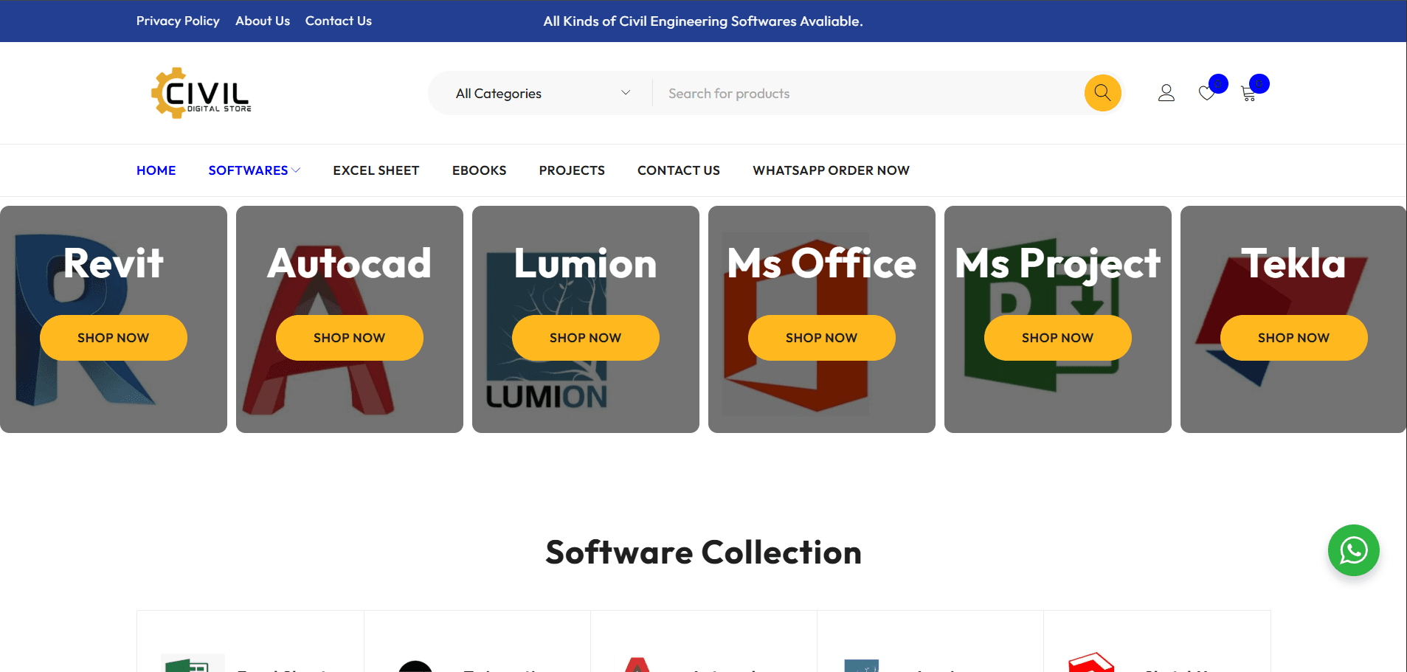Click the Tekla card title

coord(1294,263)
